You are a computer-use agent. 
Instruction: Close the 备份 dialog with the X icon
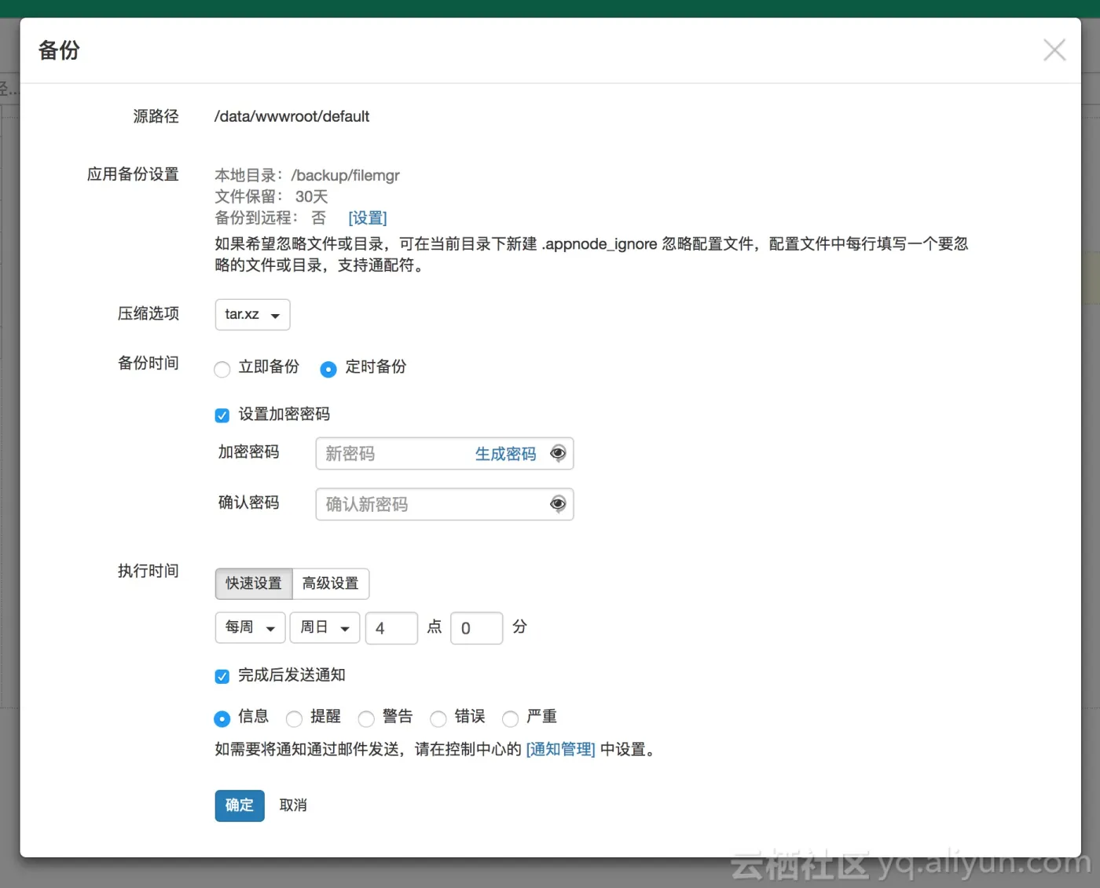click(1054, 50)
